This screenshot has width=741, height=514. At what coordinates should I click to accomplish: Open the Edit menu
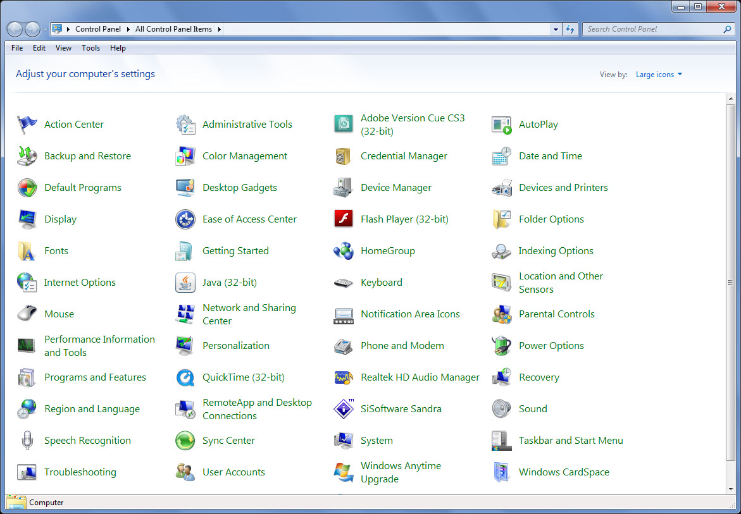(x=39, y=48)
